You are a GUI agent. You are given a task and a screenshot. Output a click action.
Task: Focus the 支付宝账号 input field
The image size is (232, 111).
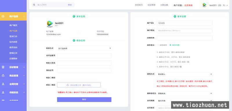tap(84, 55)
